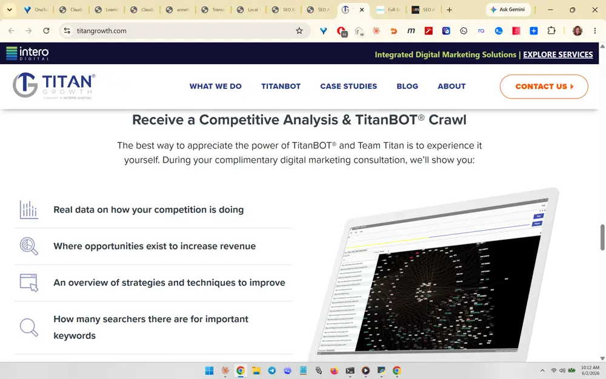Viewport: 606px width, 379px height.
Task: Open the Chrome profile avatar
Action: coord(578,31)
